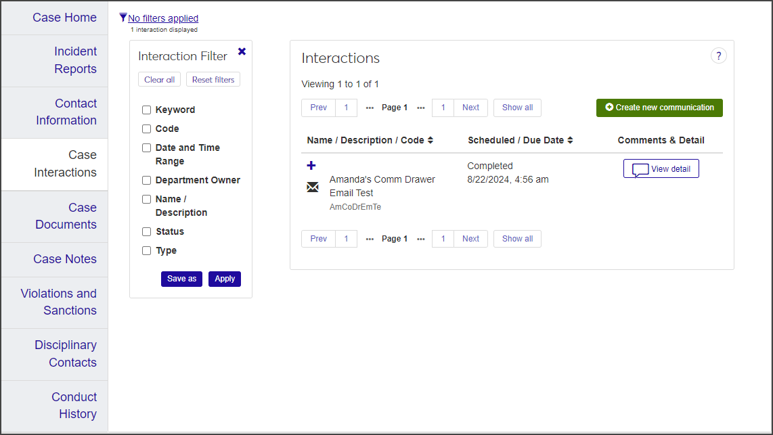The height and width of the screenshot is (435, 773).
Task: Close the Interaction Filter panel
Action: pos(242,52)
